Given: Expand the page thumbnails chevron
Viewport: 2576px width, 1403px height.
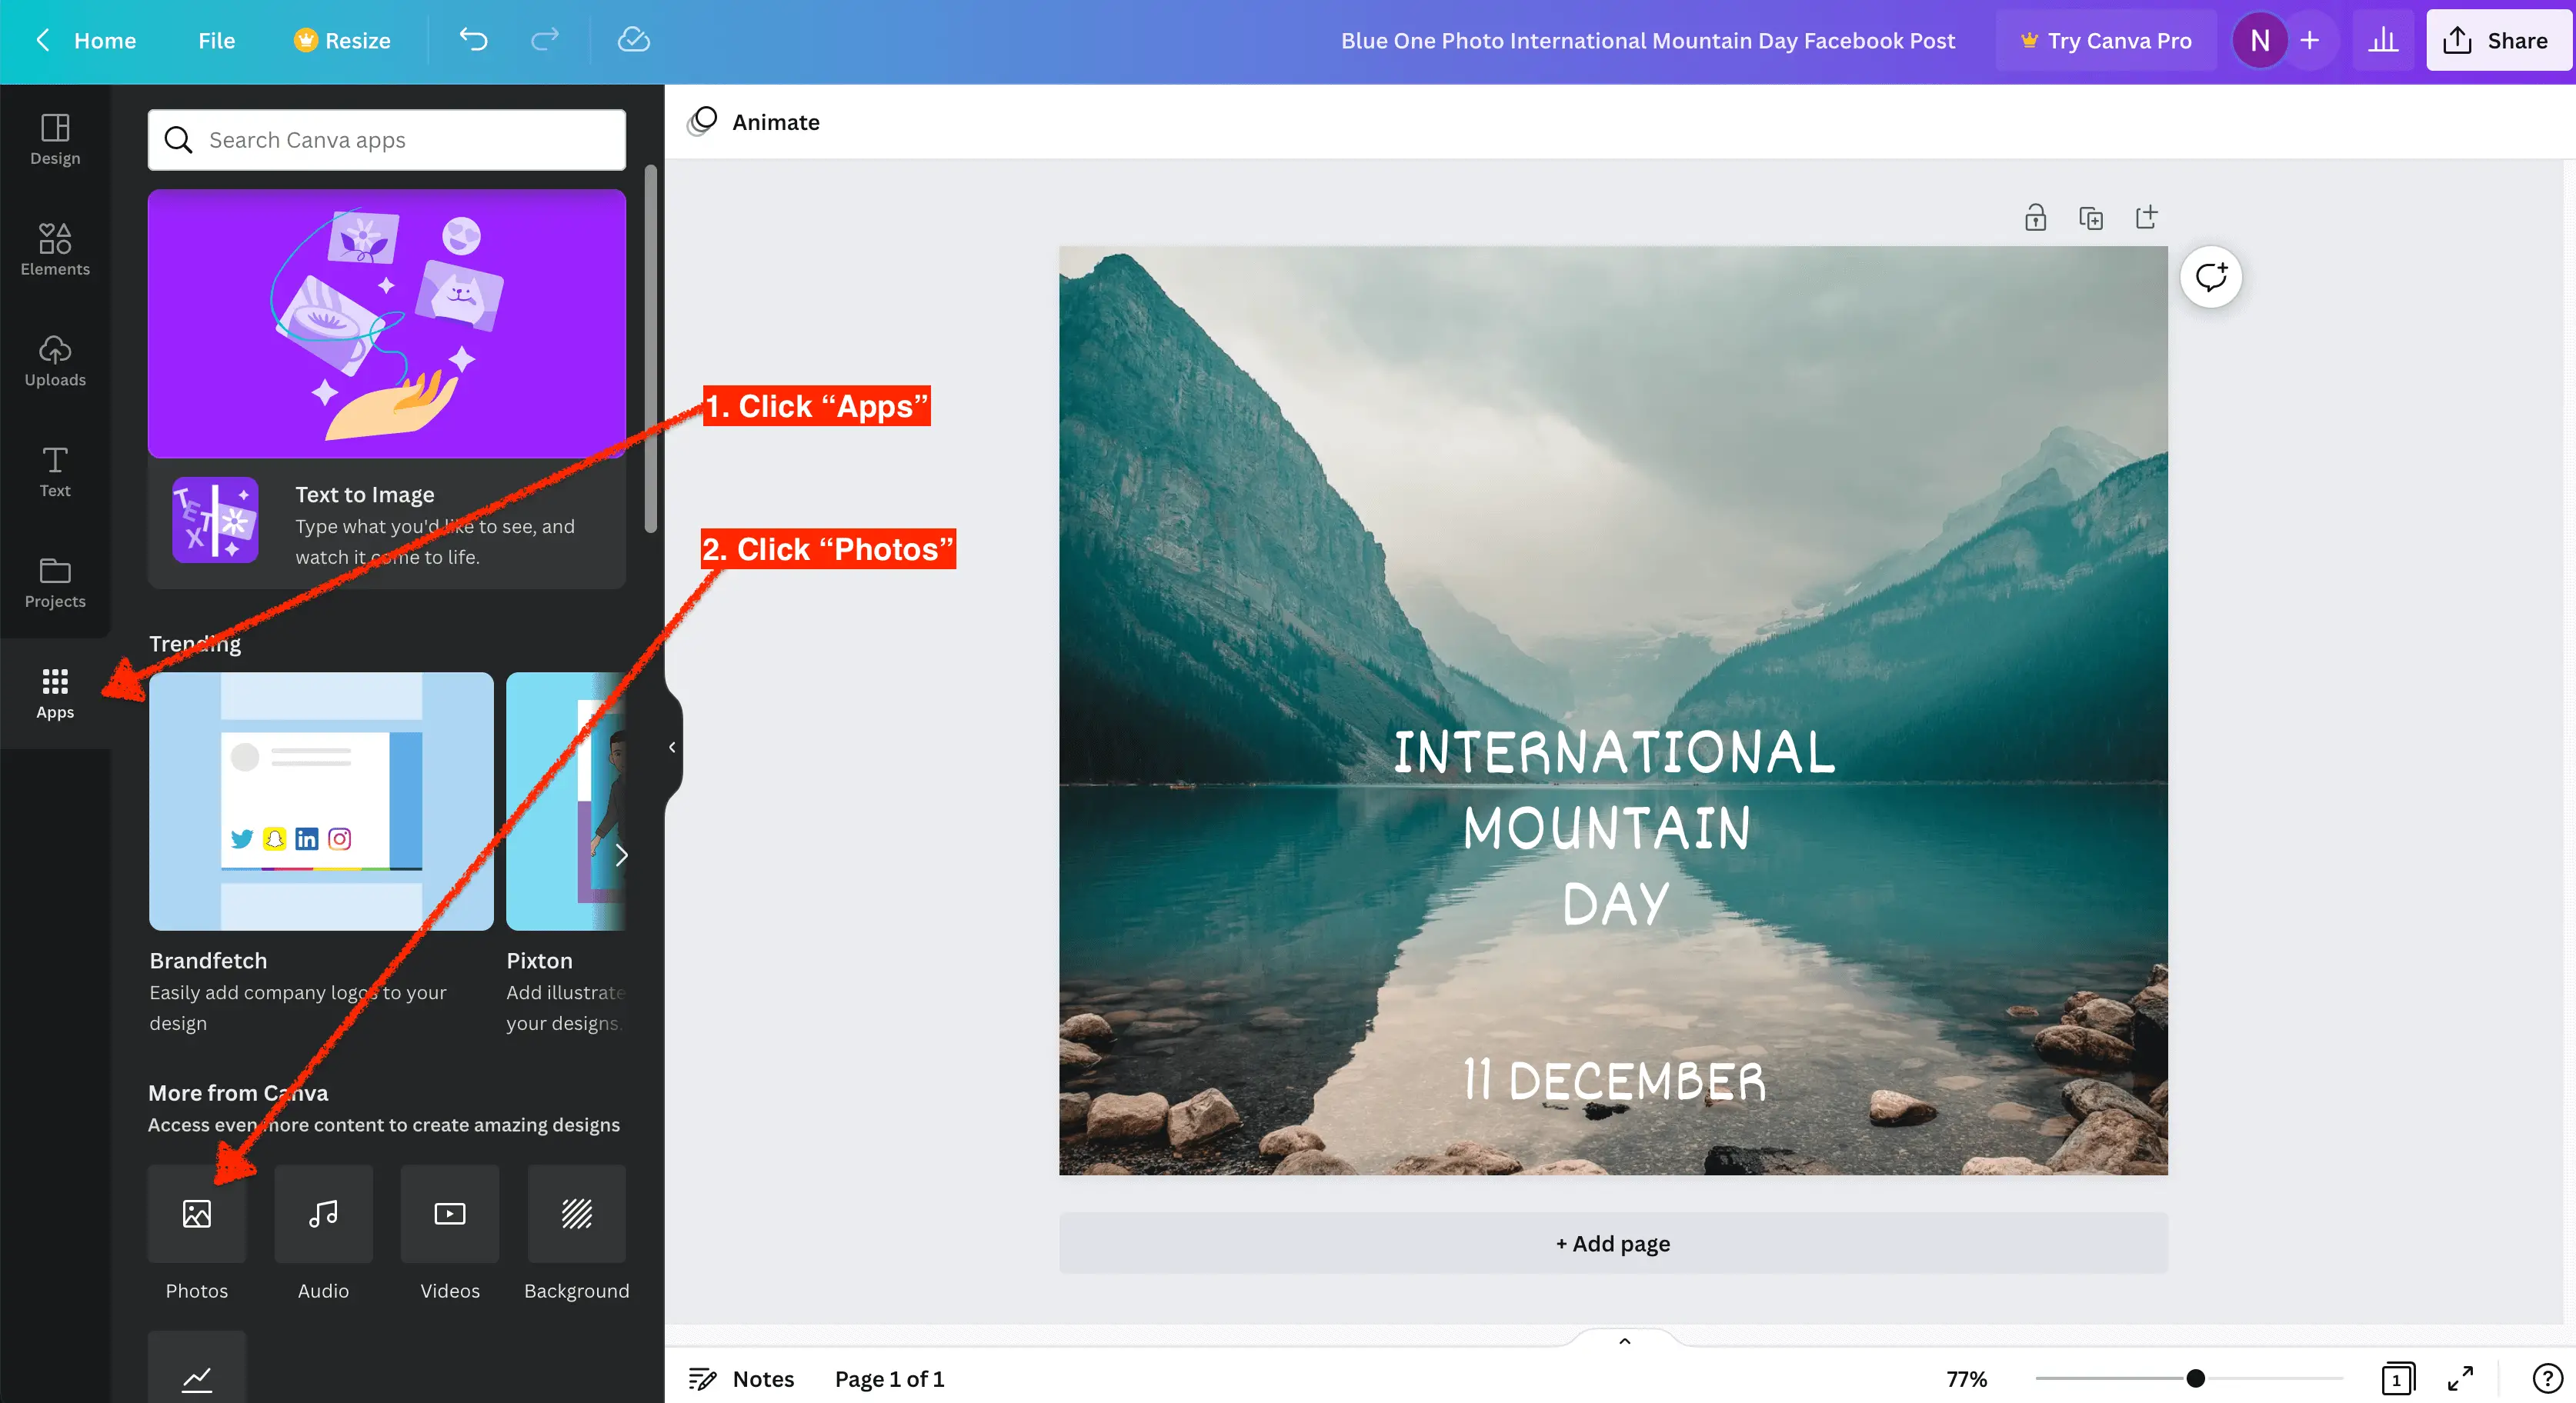Looking at the screenshot, I should coord(1624,1341).
